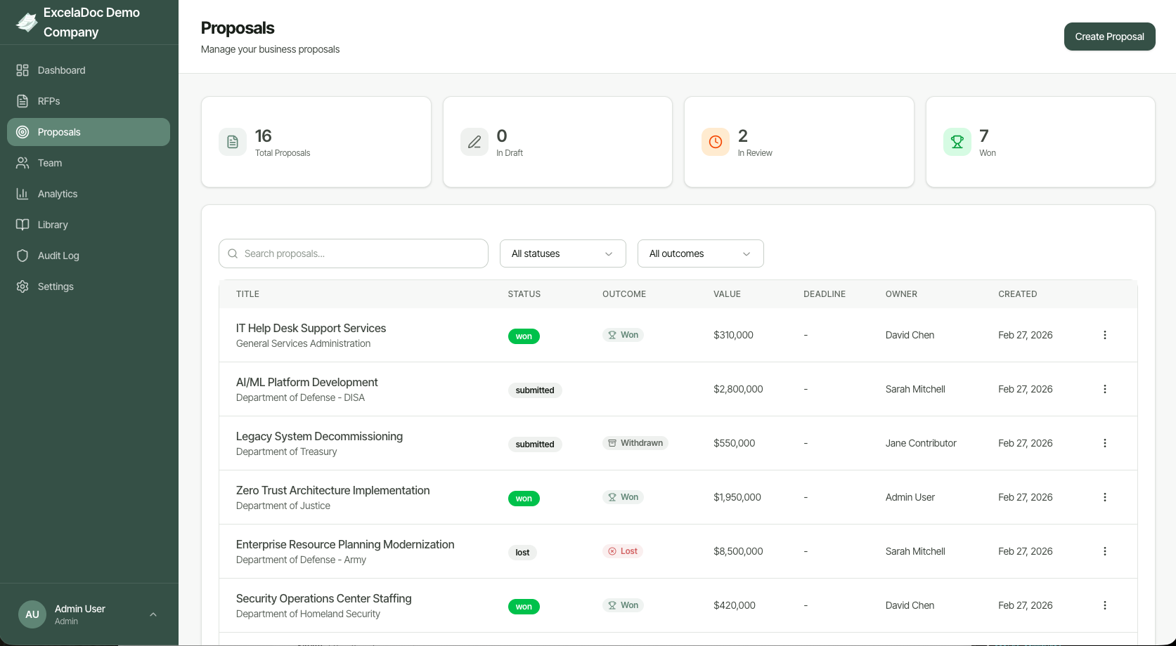This screenshot has height=646, width=1176.
Task: Open Legacy System Decommissioning proposal
Action: point(319,436)
